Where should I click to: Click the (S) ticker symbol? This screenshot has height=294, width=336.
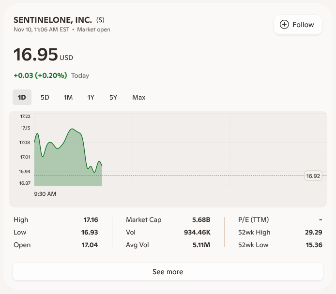tap(100, 20)
